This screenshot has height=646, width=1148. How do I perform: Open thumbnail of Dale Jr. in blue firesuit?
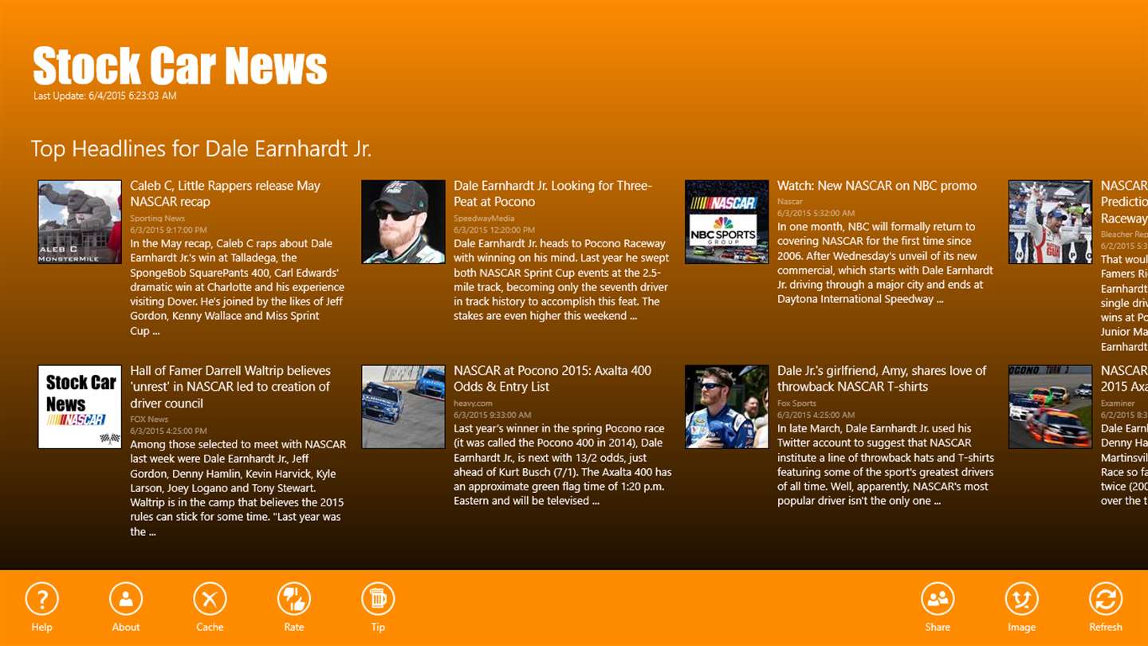click(727, 407)
